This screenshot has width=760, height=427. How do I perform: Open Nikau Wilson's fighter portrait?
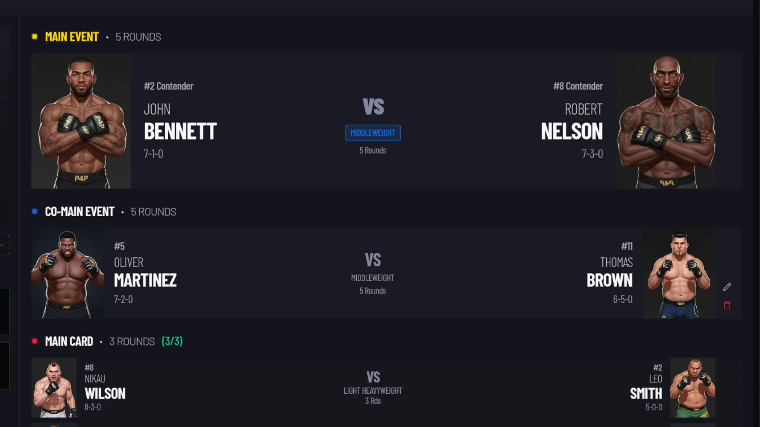tap(54, 387)
